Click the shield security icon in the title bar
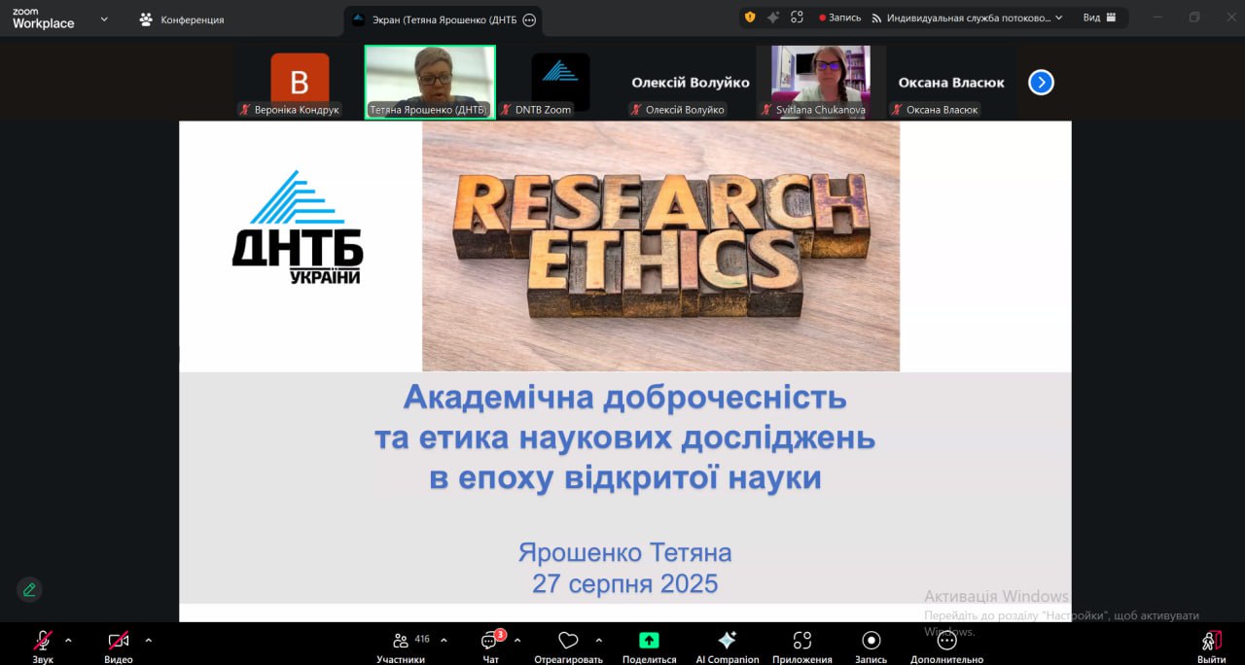1245x665 pixels. click(x=748, y=17)
